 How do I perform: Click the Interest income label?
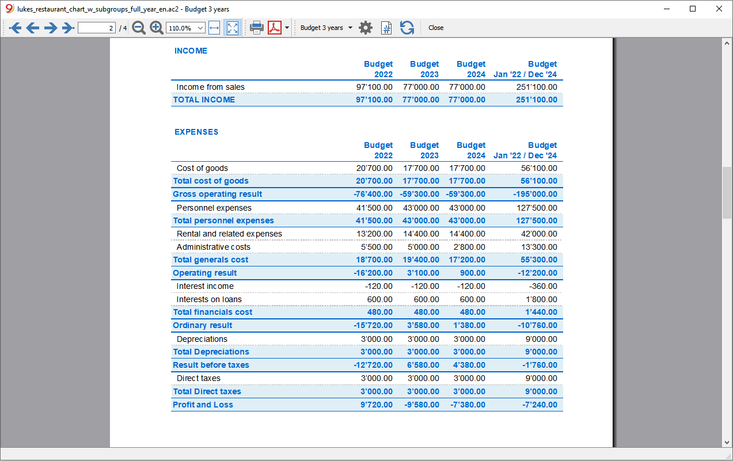[x=205, y=286]
